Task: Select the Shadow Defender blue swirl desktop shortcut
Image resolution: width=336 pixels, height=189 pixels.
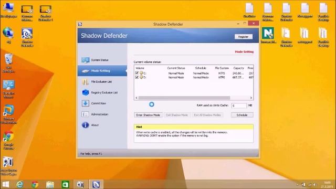Action: 27,37
